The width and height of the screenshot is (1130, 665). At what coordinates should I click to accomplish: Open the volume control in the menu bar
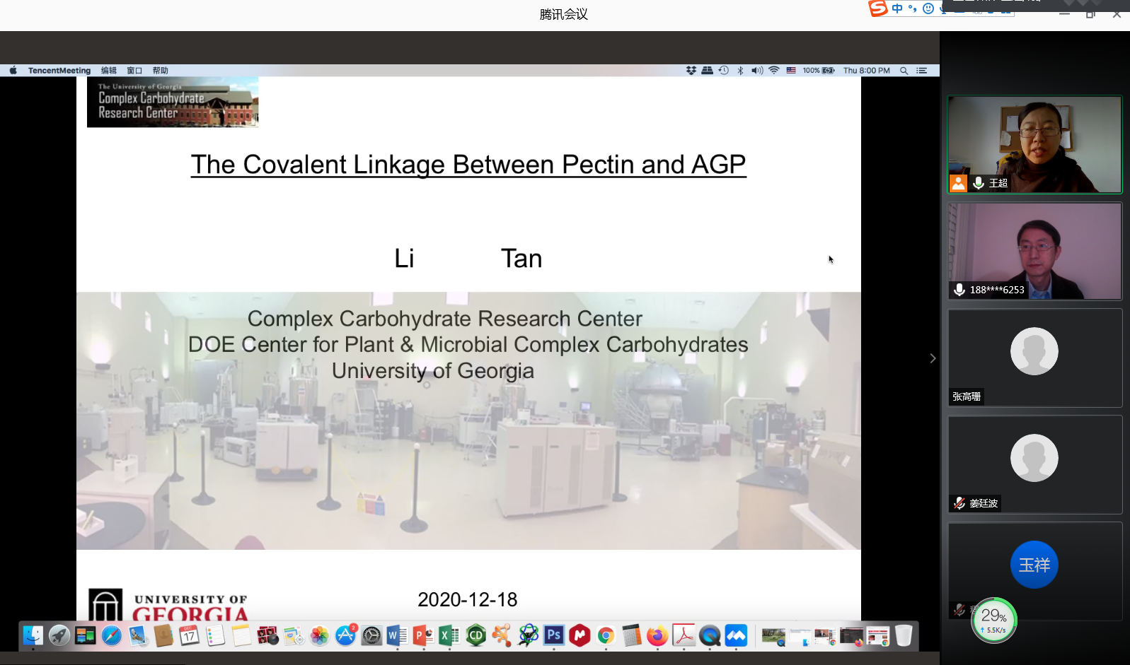[757, 71]
